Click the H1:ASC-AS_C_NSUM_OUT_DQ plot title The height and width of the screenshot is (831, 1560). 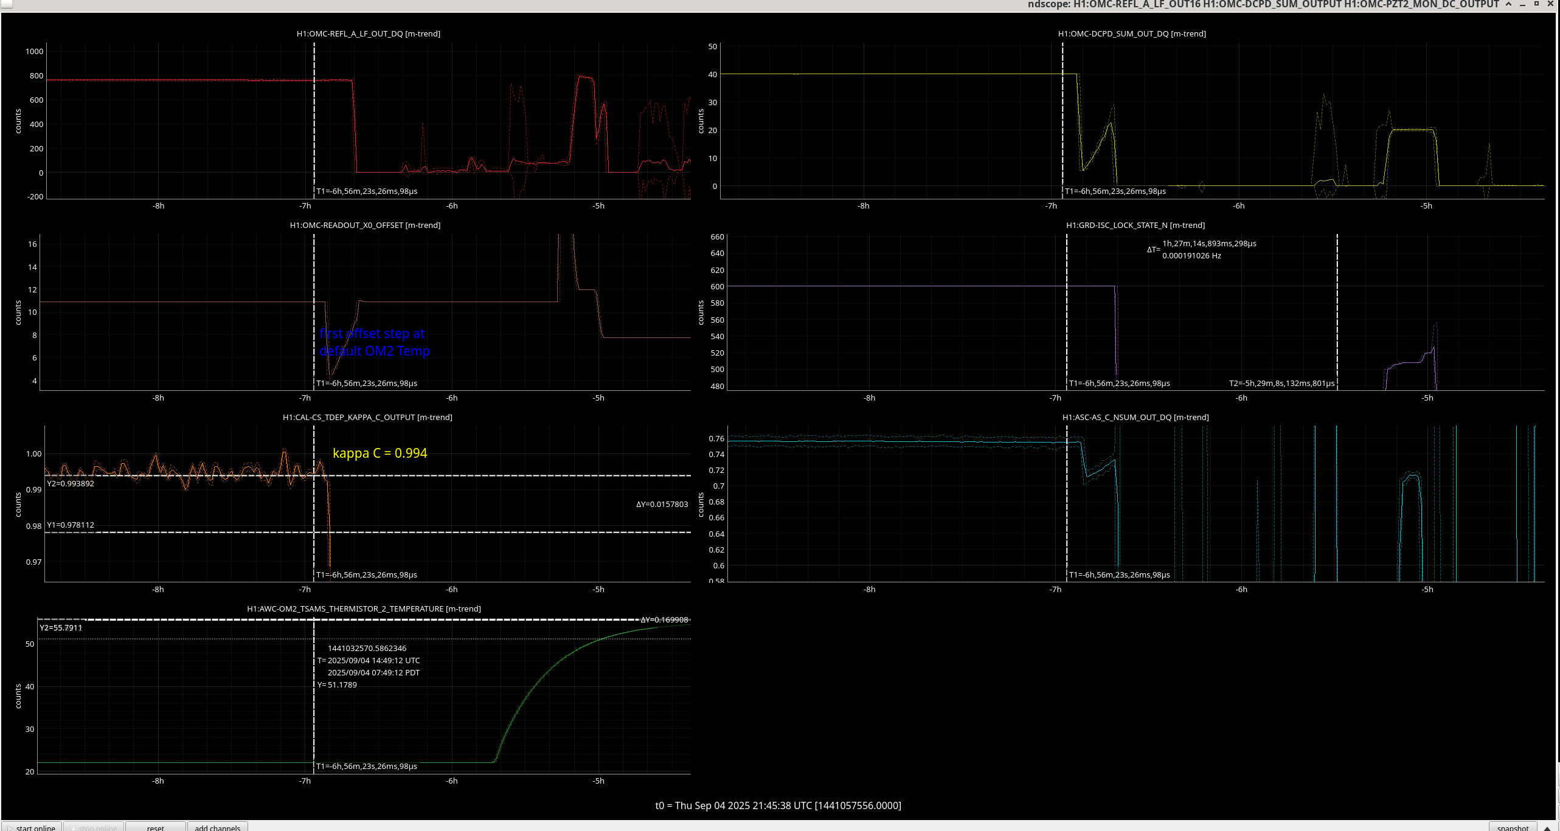pyautogui.click(x=1135, y=417)
